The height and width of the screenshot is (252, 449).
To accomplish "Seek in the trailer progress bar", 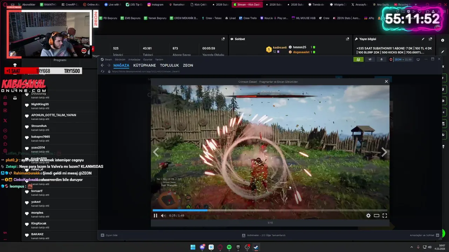I will pyautogui.click(x=270, y=210).
